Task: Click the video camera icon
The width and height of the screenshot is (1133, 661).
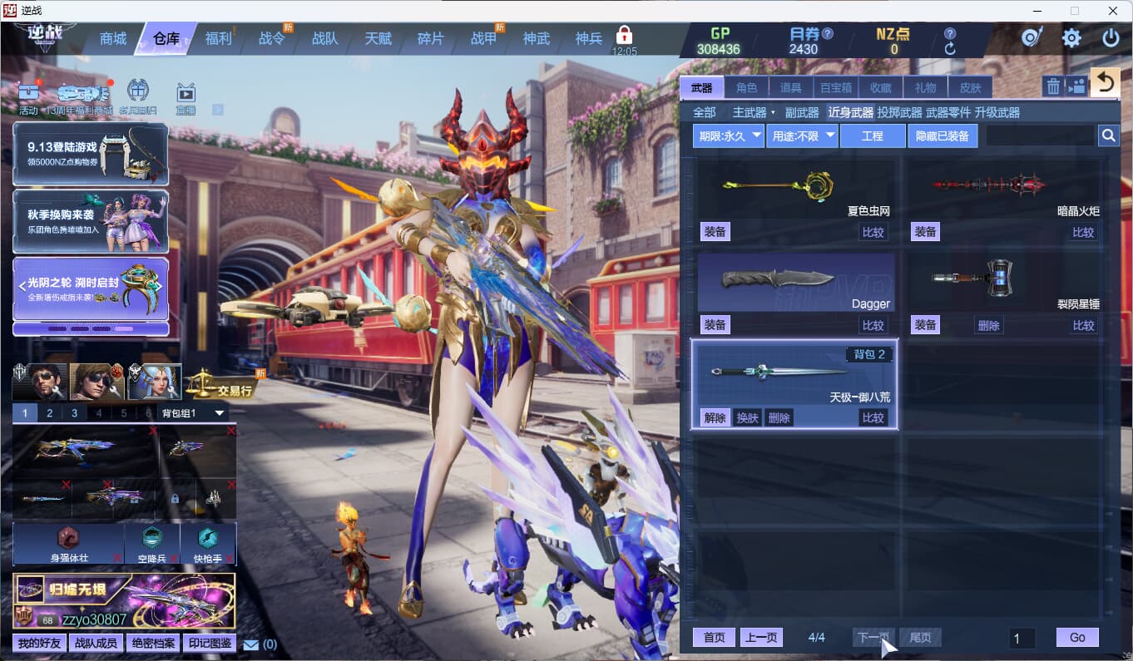Action: click(1076, 86)
